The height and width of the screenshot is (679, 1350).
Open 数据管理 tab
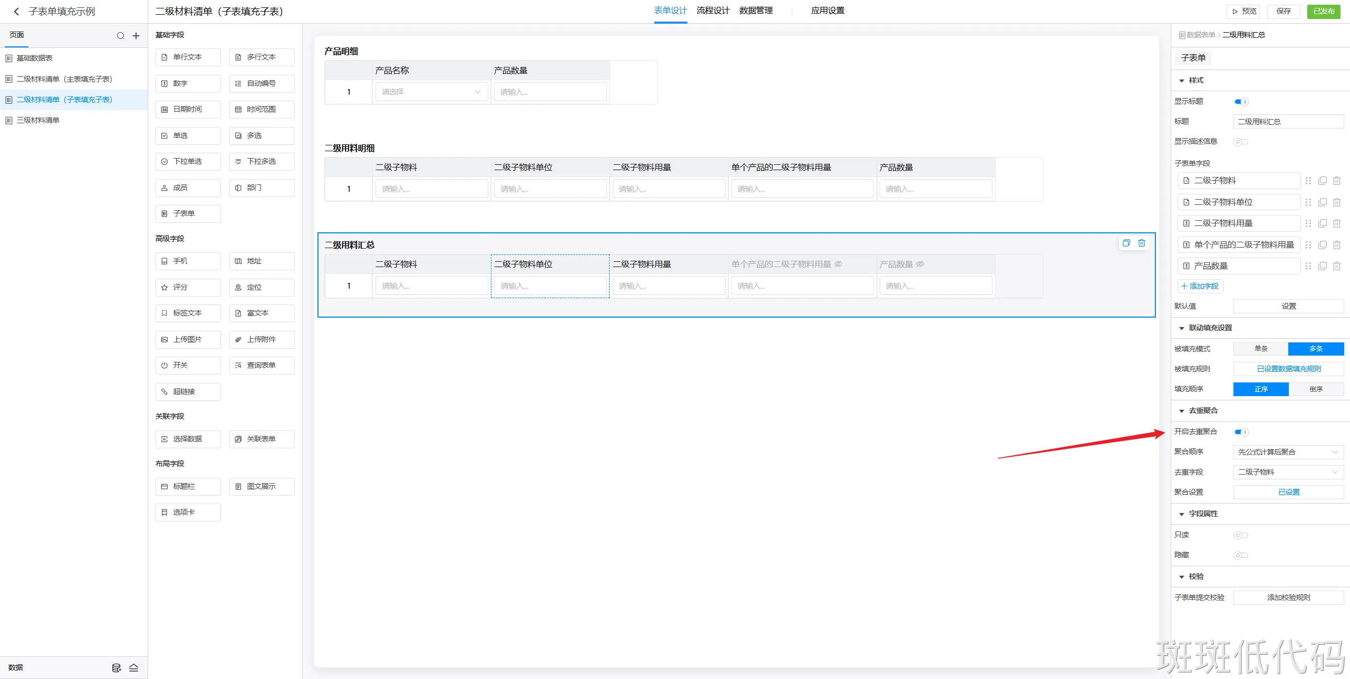pos(756,11)
